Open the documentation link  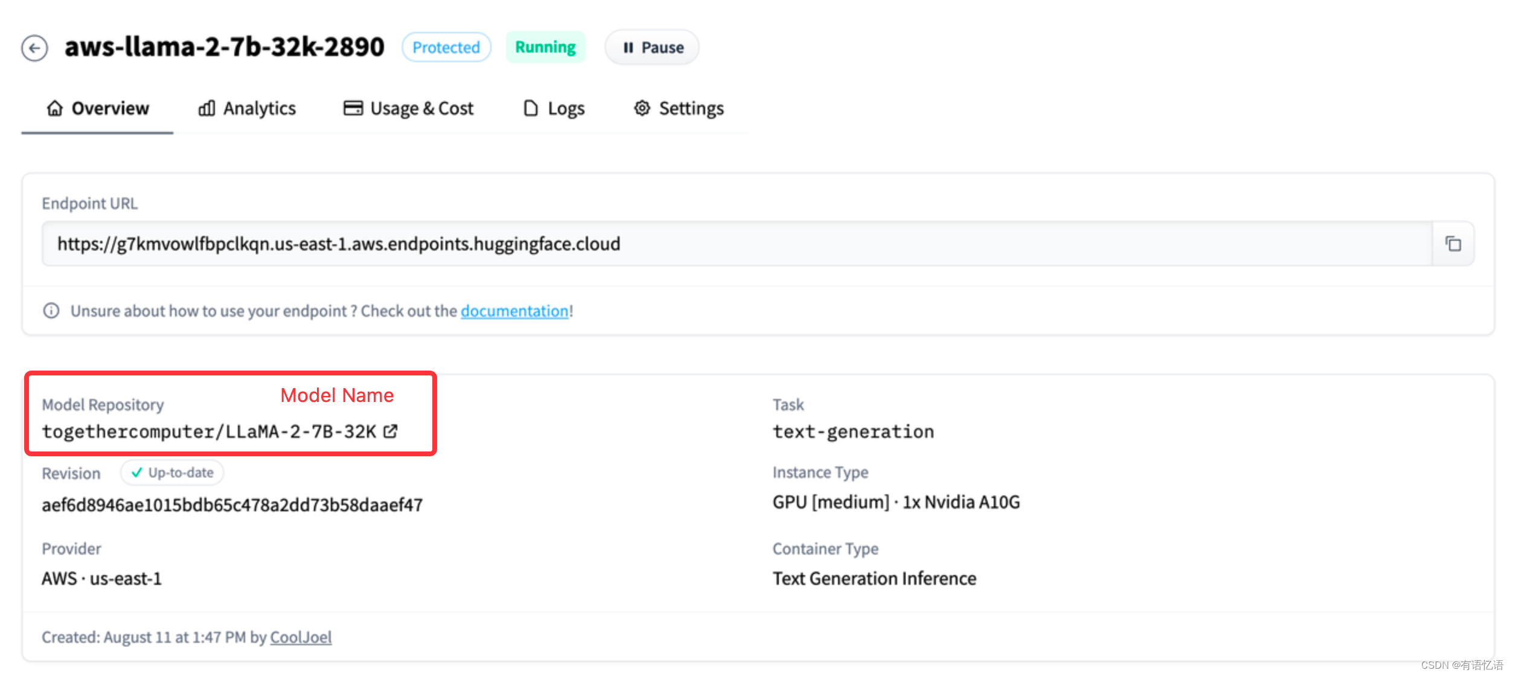click(514, 311)
